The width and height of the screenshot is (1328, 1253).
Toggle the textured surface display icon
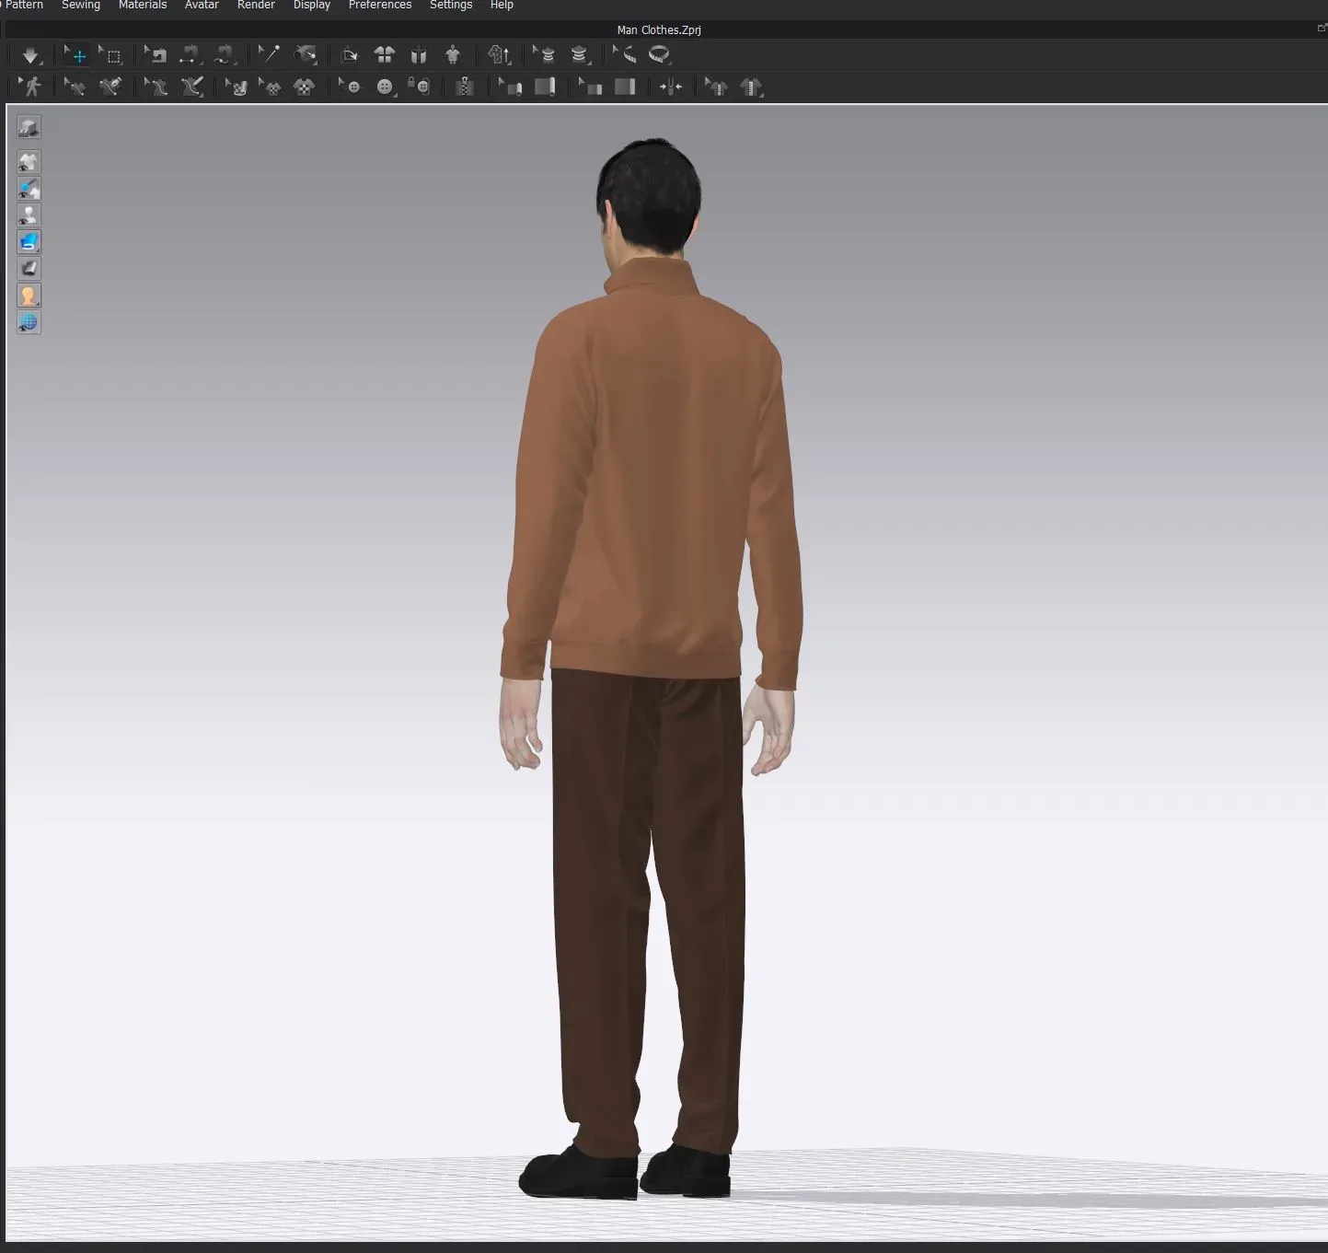click(x=29, y=269)
